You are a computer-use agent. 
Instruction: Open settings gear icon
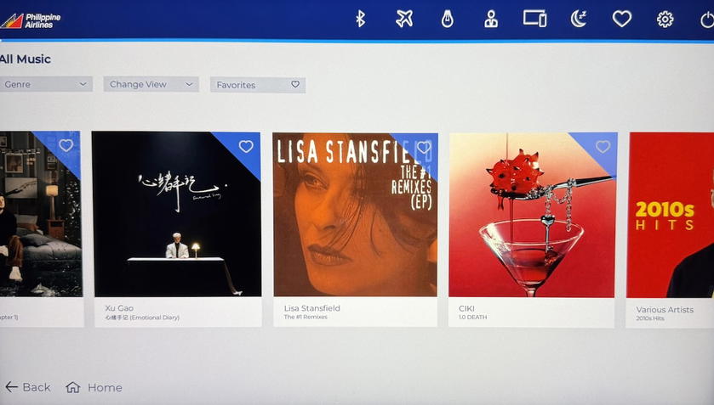tap(665, 20)
